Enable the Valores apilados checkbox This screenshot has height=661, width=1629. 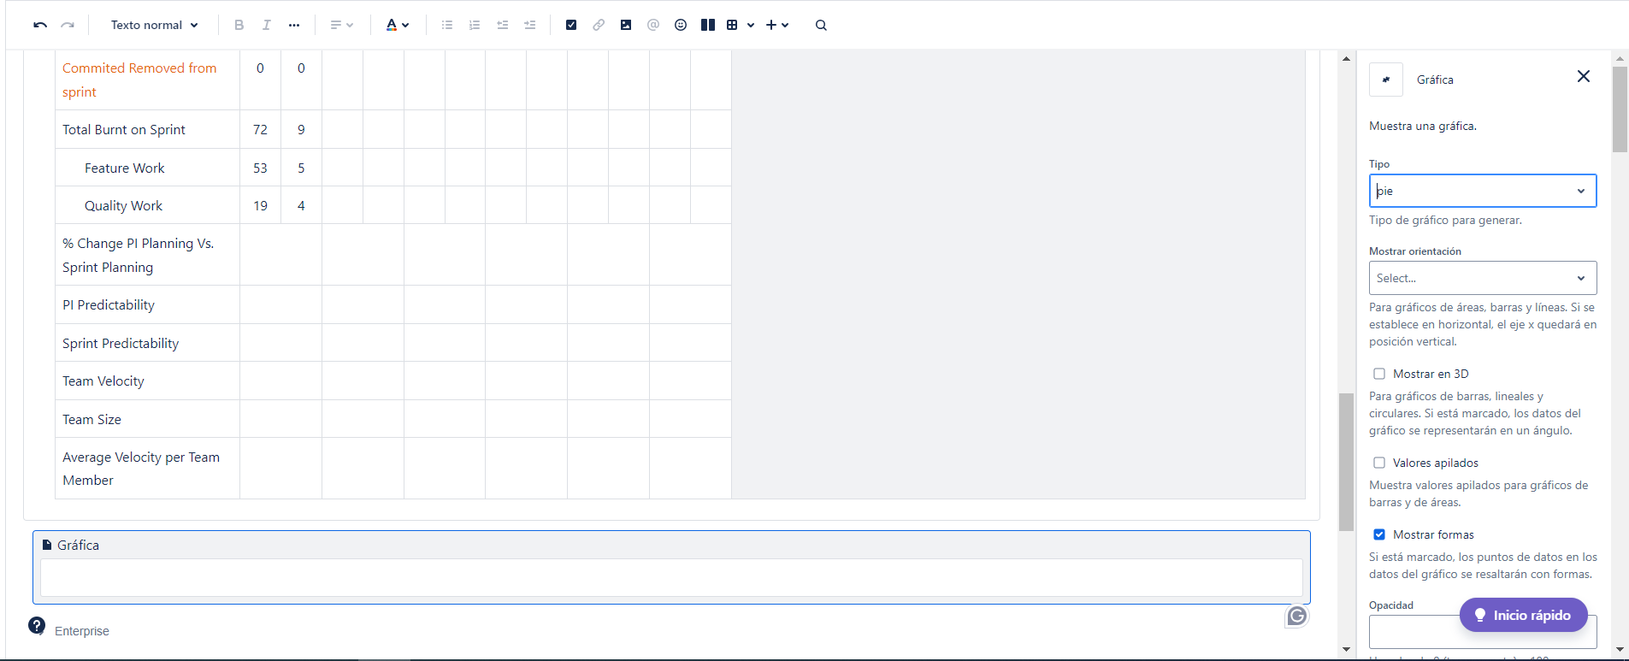point(1379,463)
